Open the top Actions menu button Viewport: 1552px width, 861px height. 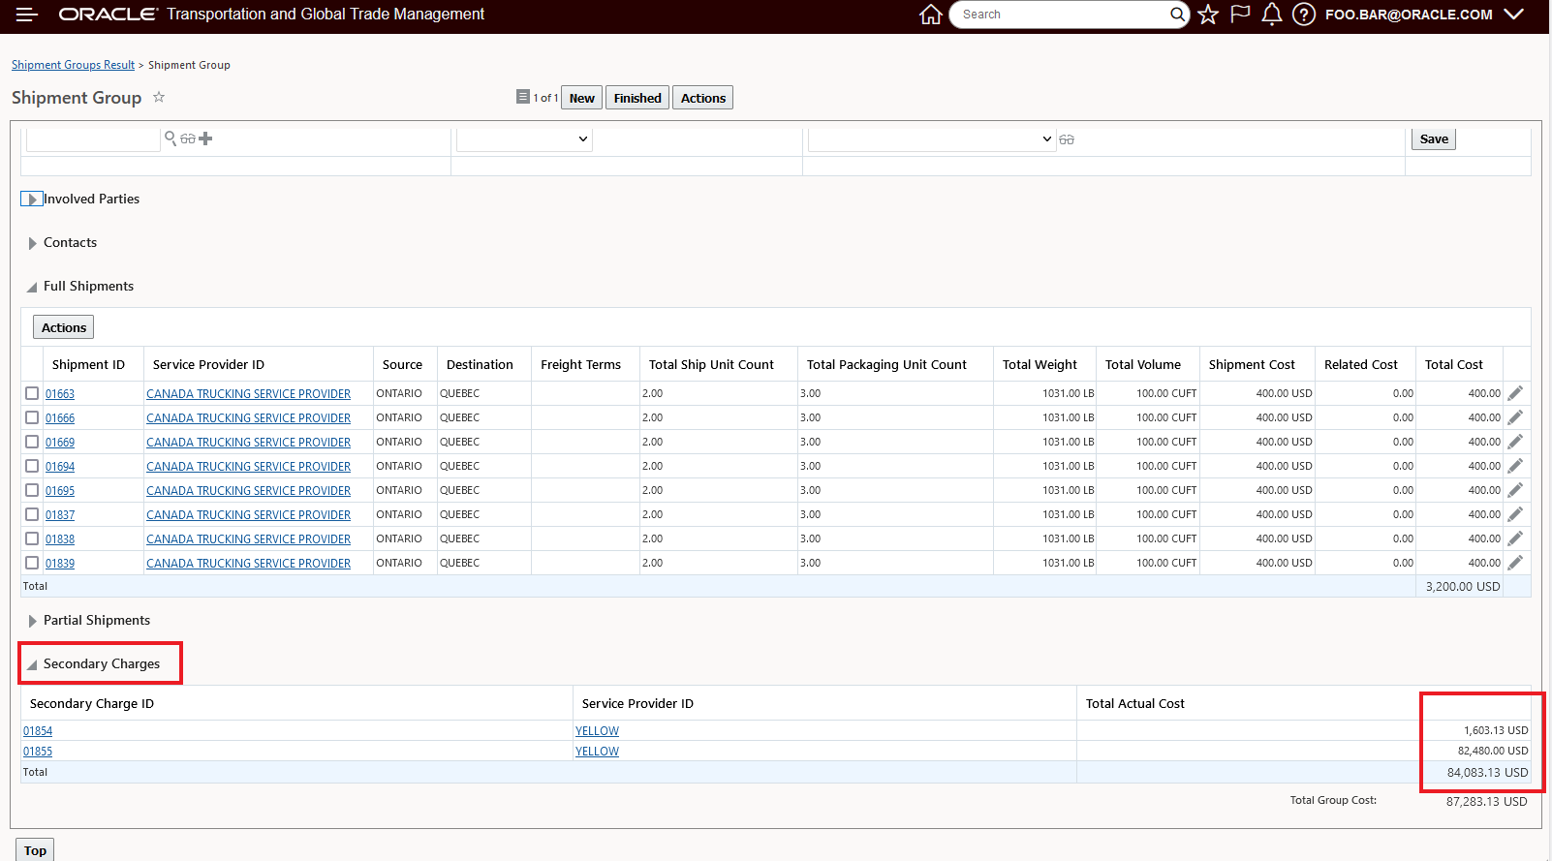coord(702,98)
